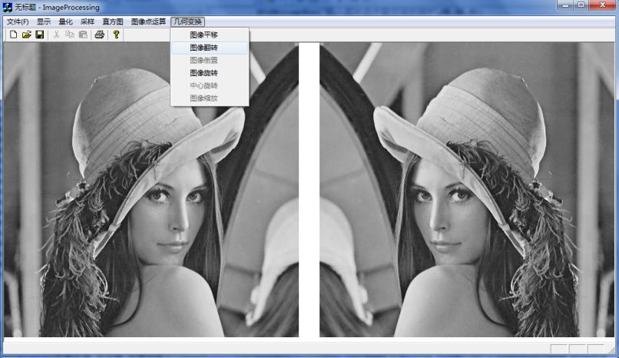Image resolution: width=619 pixels, height=358 pixels.
Task: Open a file with the folder icon
Action: (x=26, y=35)
